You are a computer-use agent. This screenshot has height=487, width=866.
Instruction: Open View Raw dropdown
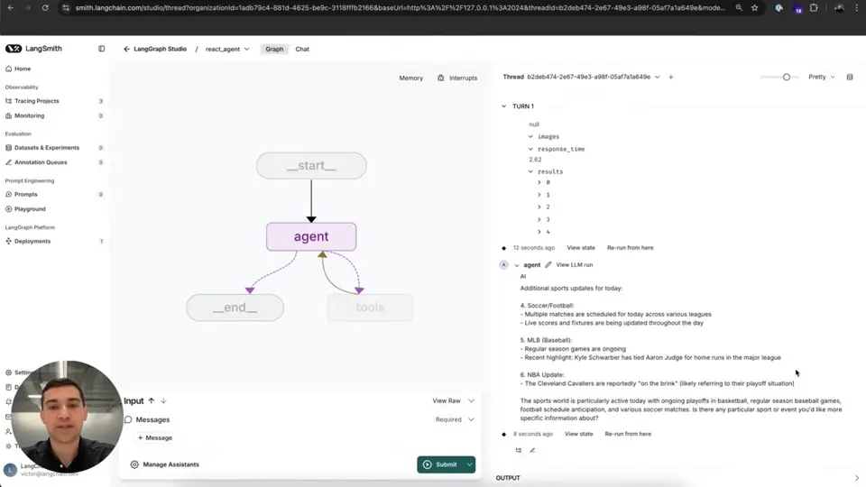[x=453, y=400]
